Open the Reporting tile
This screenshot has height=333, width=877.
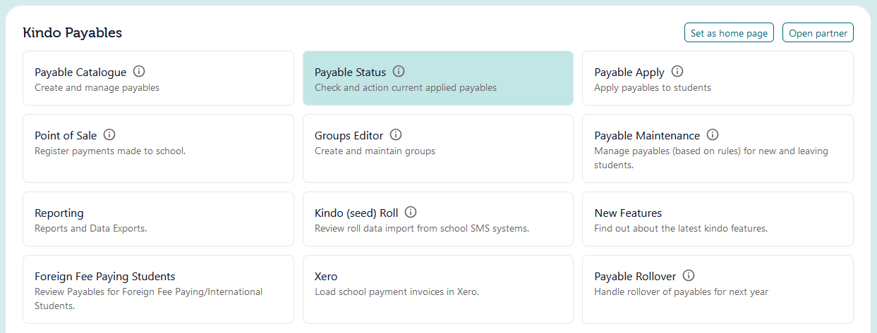[x=158, y=220]
